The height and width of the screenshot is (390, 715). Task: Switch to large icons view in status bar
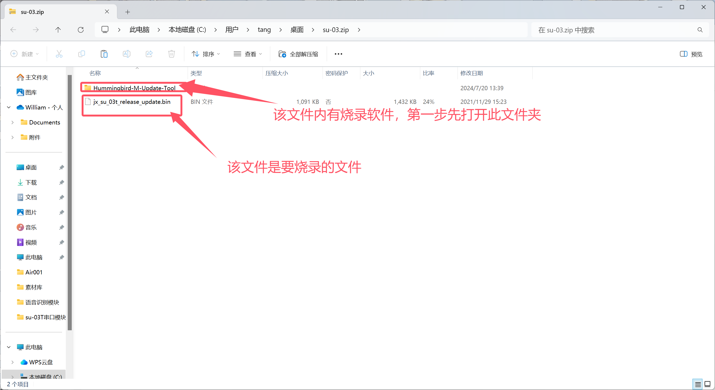[708, 384]
